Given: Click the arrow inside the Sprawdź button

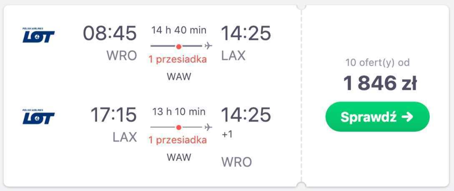Looking at the screenshot, I should 407,117.
